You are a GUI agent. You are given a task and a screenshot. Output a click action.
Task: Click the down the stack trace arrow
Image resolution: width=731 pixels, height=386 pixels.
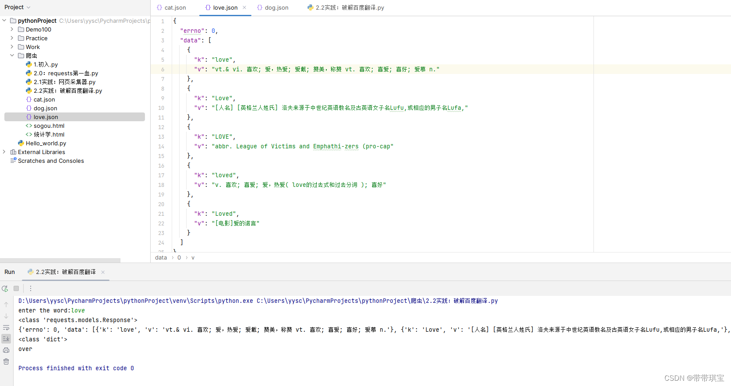click(x=6, y=316)
